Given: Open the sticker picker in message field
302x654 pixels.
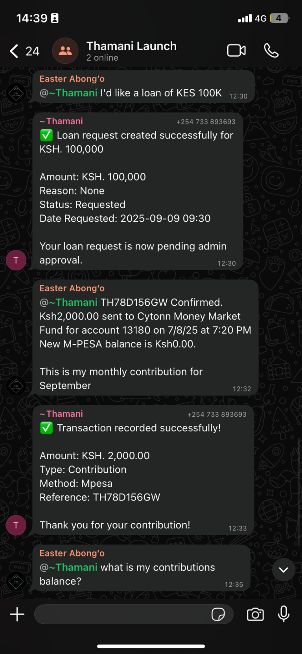Looking at the screenshot, I should pyautogui.click(x=218, y=614).
